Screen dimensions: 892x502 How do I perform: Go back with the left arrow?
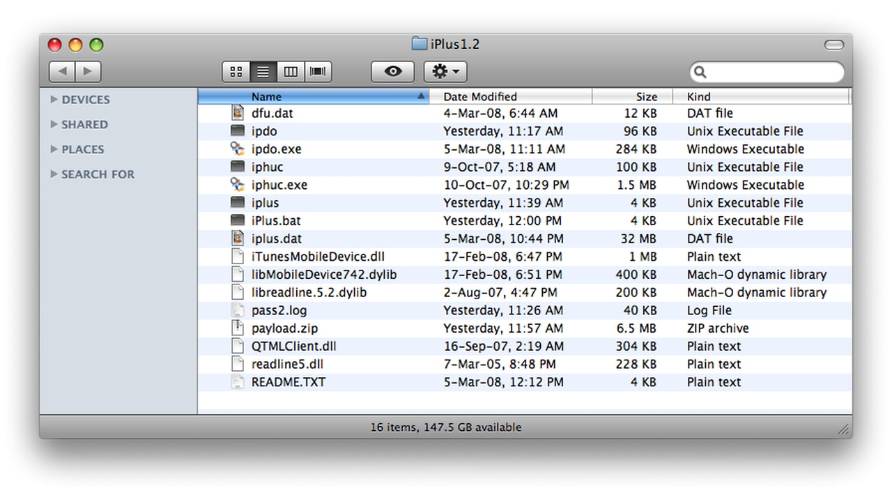click(62, 71)
